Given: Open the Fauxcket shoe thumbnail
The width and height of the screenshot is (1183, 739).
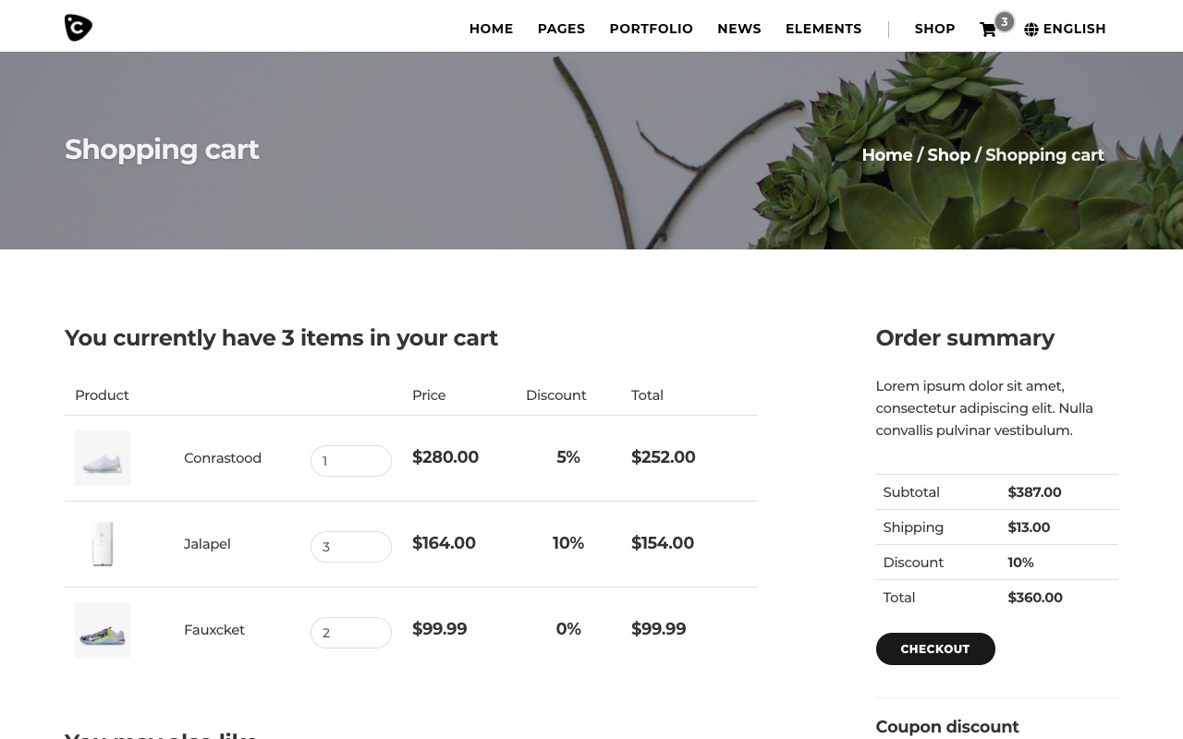Looking at the screenshot, I should tap(103, 630).
